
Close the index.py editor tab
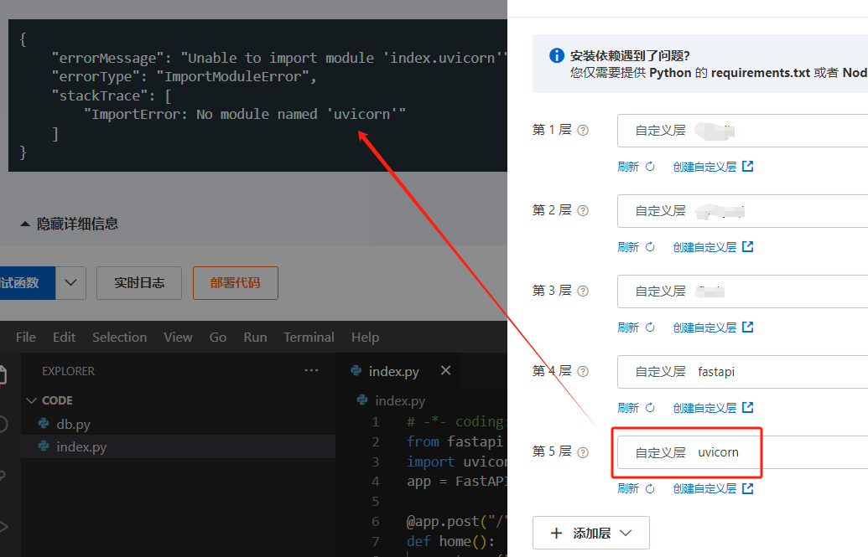tap(445, 370)
